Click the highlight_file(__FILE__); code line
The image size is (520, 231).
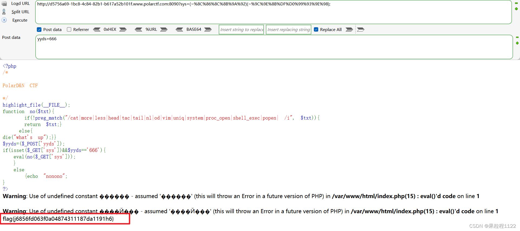36,105
